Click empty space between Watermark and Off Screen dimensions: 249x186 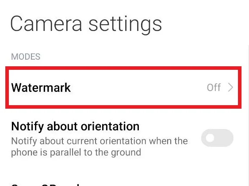(138, 87)
